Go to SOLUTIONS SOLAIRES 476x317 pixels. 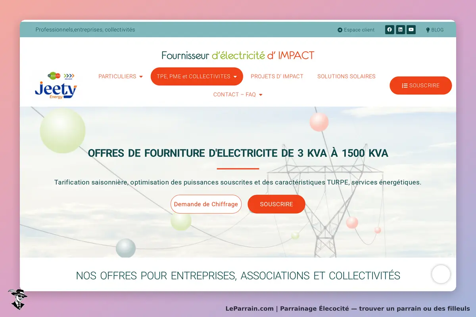(346, 76)
